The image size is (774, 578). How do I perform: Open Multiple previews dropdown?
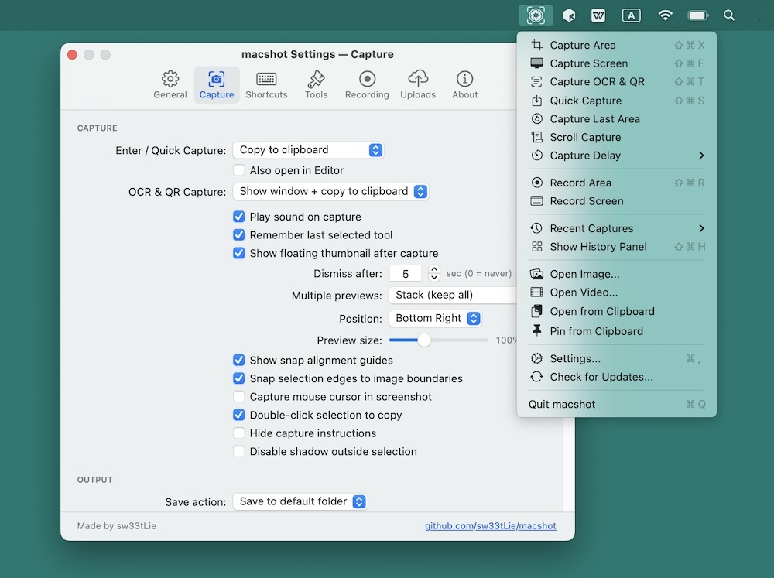click(453, 295)
